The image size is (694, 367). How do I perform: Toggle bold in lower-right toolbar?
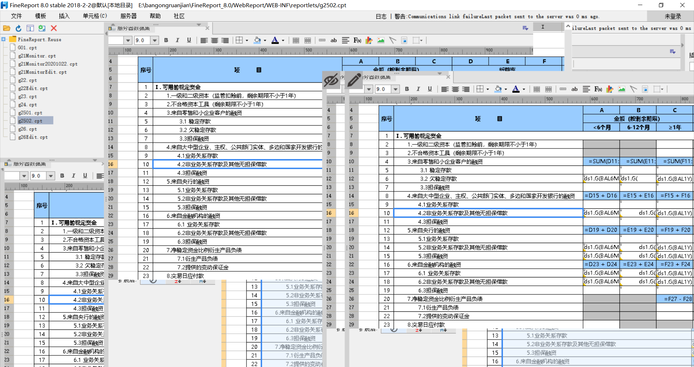(x=407, y=89)
